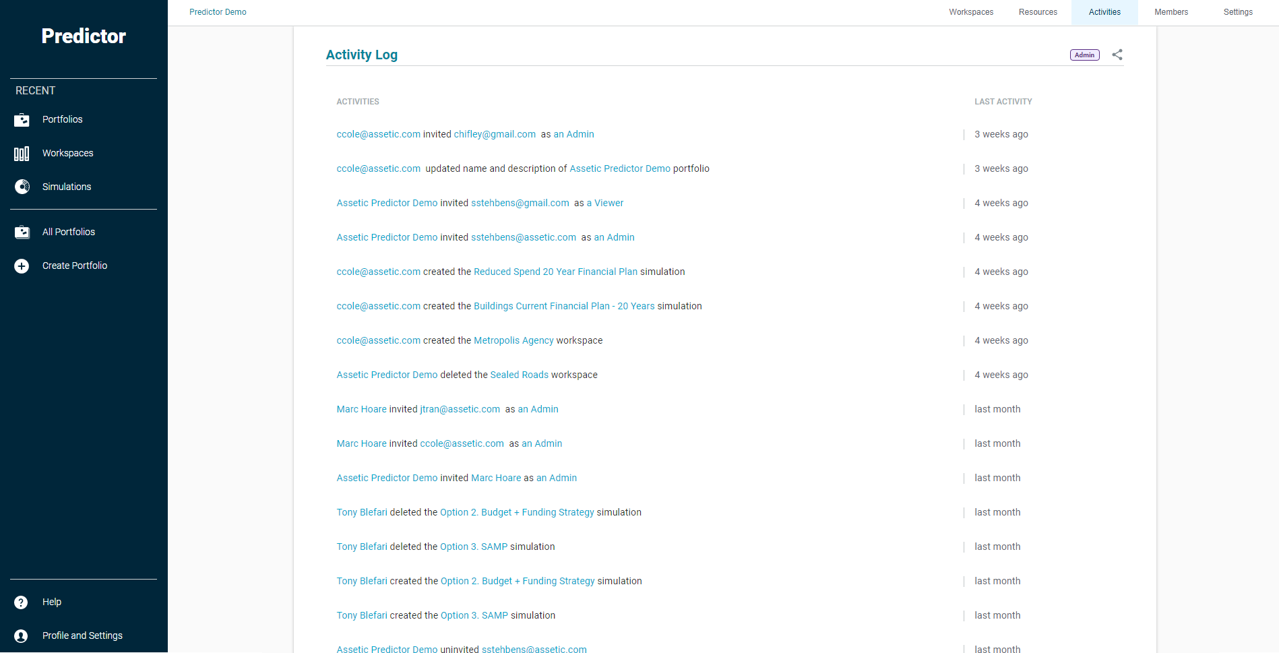Image resolution: width=1279 pixels, height=653 pixels.
Task: Open Simulations label in the sidebar
Action: [67, 187]
